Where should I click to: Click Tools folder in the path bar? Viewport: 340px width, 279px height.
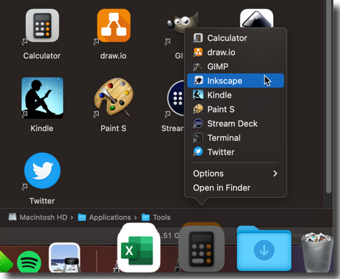[156, 217]
